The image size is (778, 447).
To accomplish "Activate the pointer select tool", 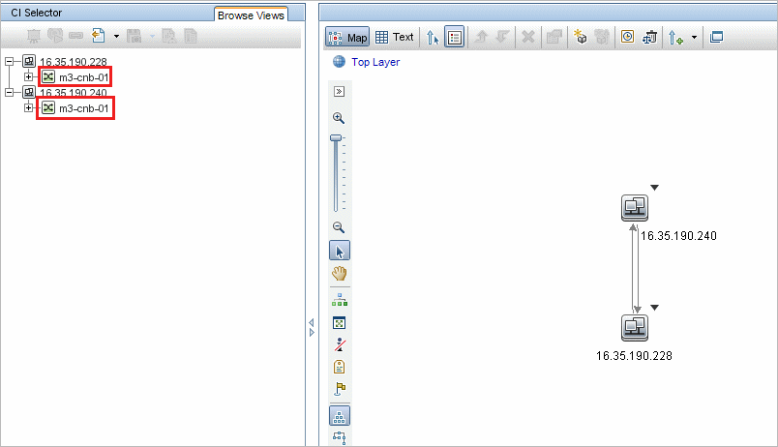I will 340,251.
